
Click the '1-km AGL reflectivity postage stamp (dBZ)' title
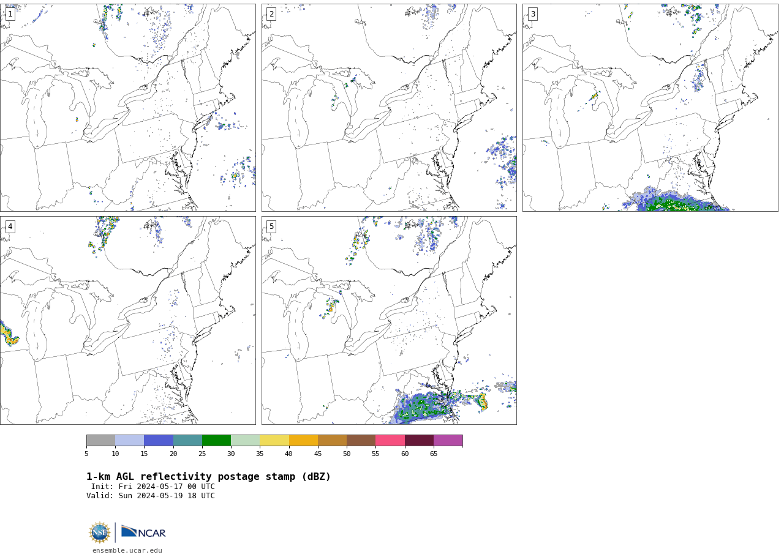208,477
